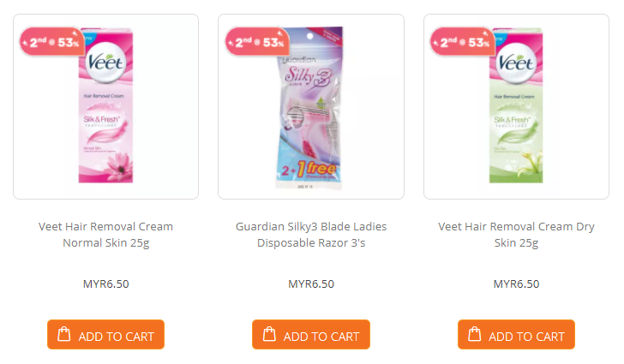Click 2nd @ 53% badge on Silky3 razor

(257, 42)
